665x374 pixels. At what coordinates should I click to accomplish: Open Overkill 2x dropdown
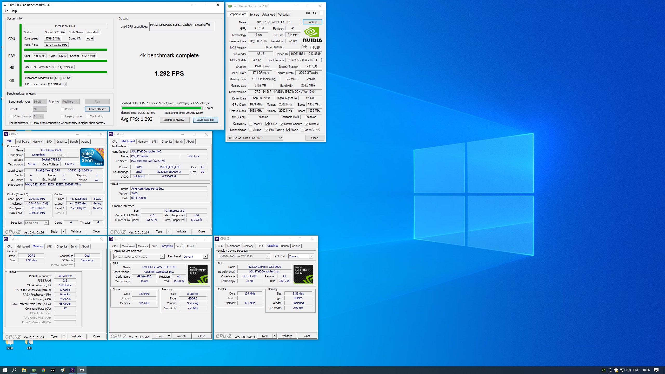pyautogui.click(x=38, y=116)
